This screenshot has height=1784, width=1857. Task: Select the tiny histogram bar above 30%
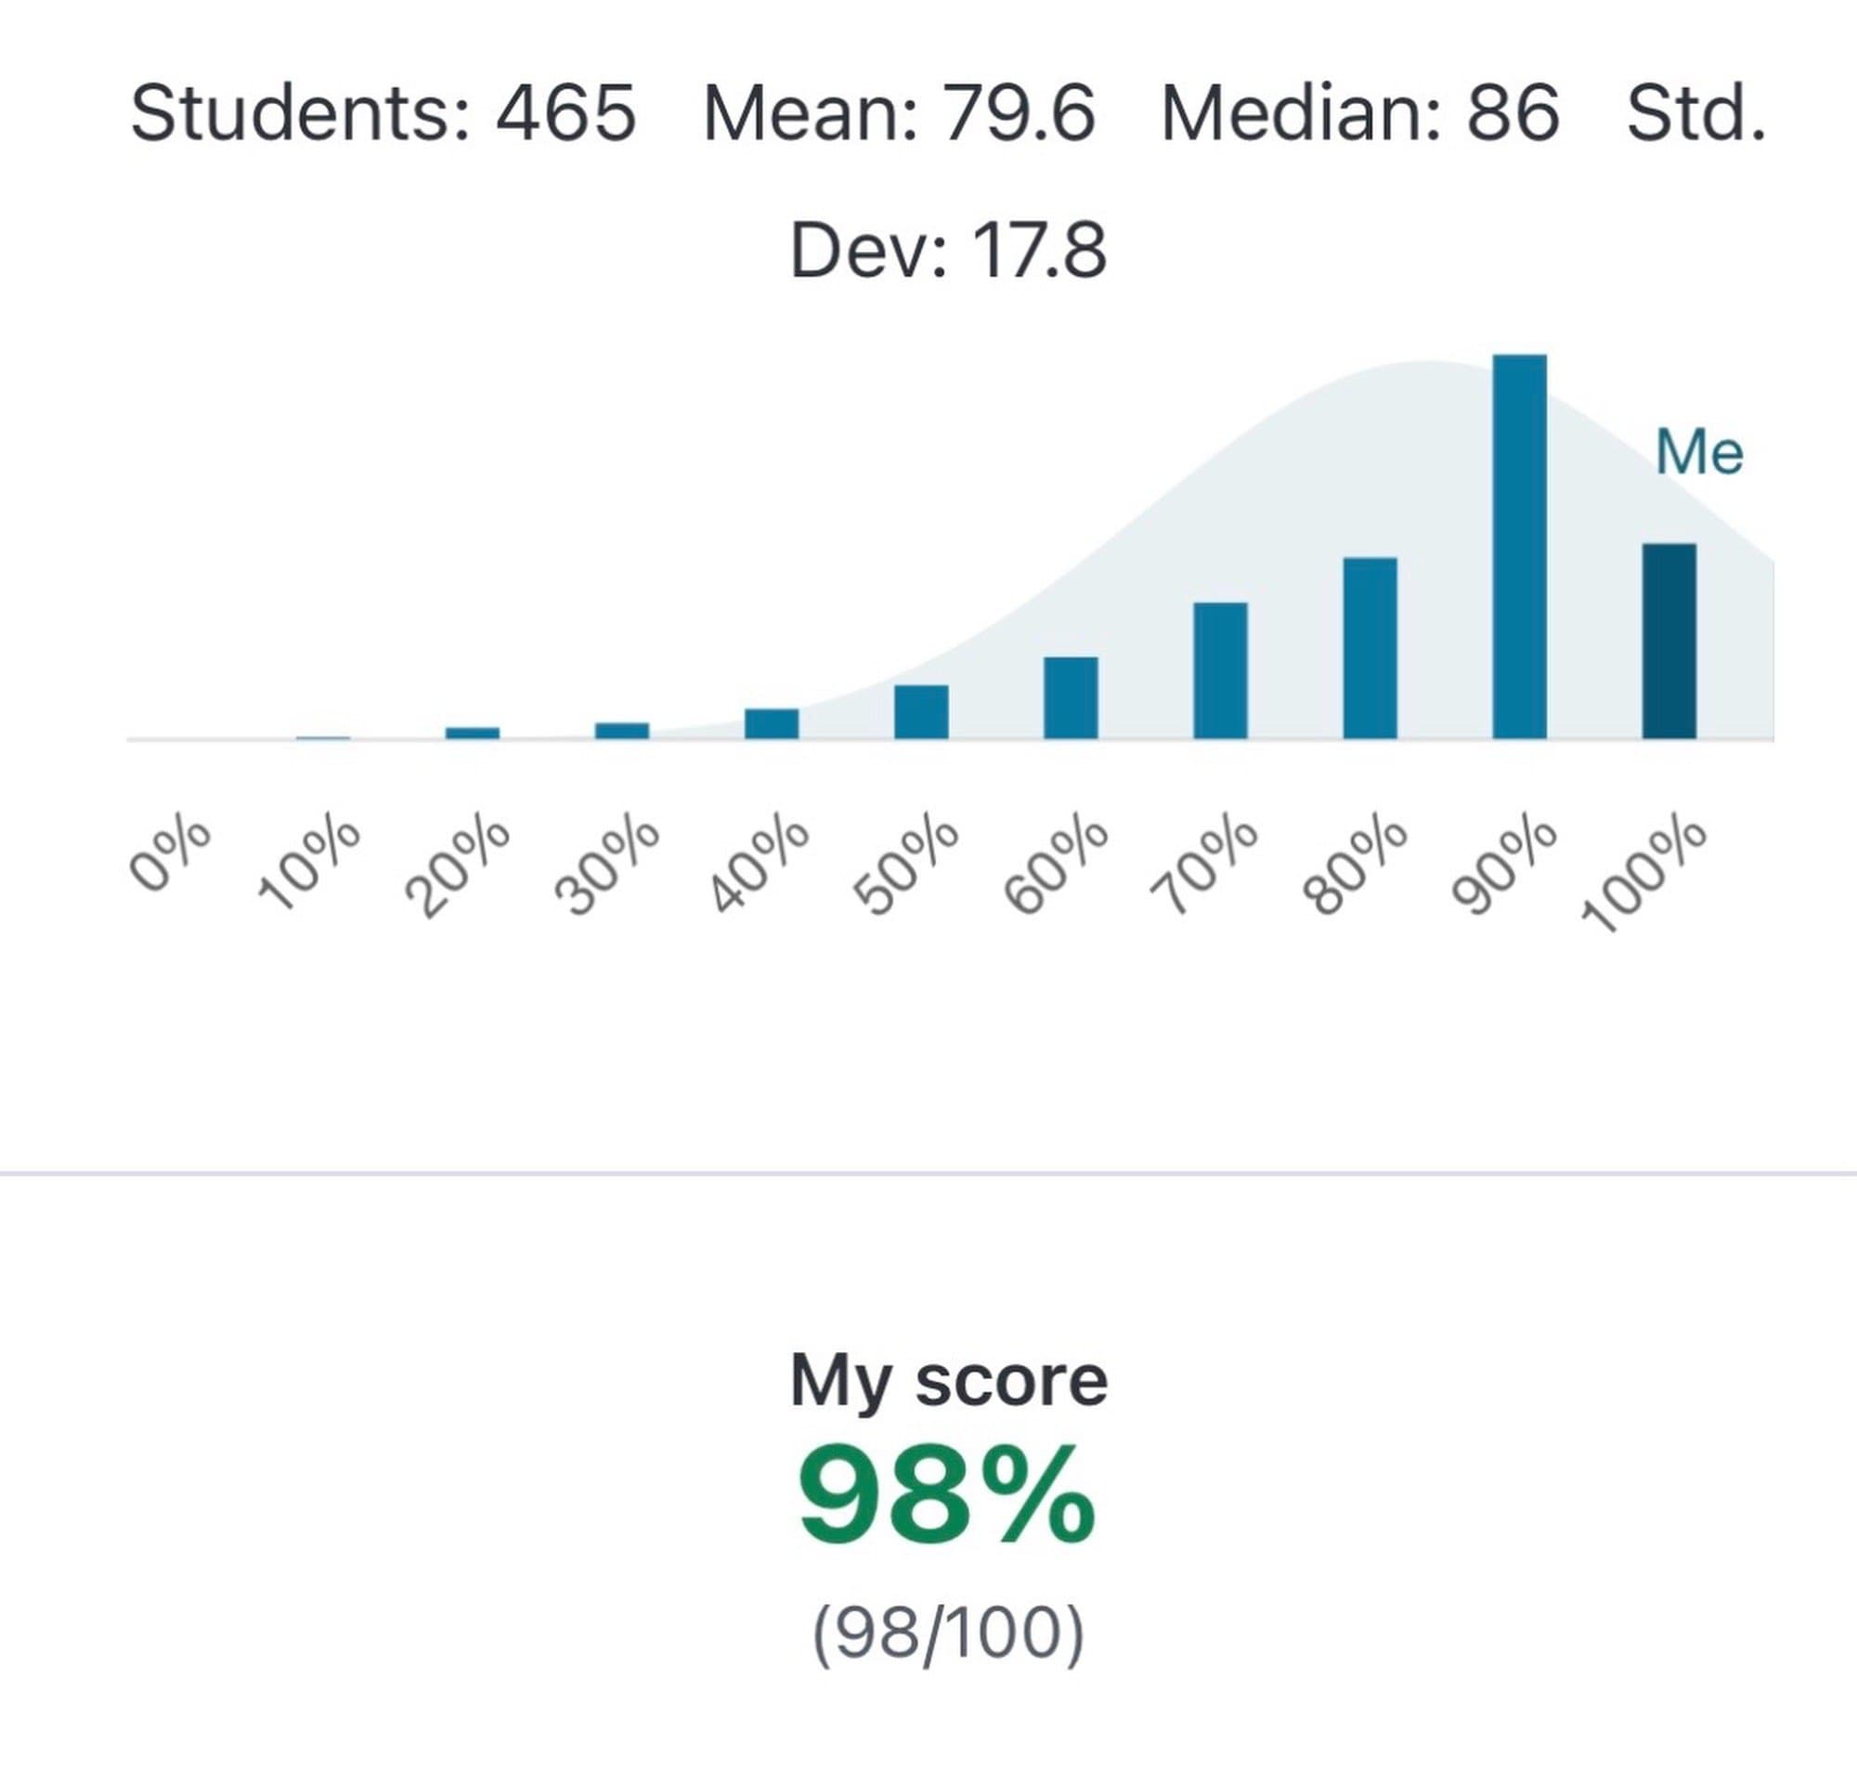pyautogui.click(x=621, y=731)
